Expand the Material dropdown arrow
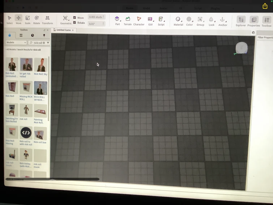 (182, 21)
